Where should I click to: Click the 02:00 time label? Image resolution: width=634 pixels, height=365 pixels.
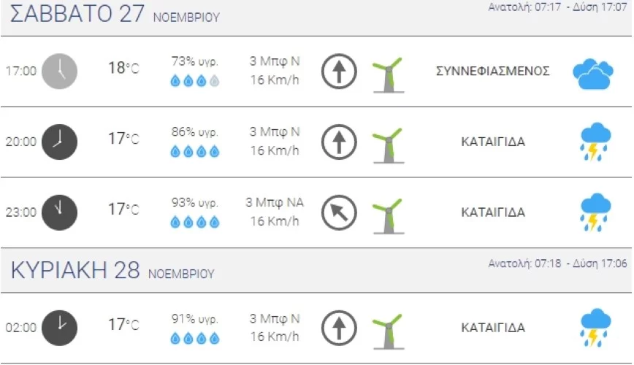point(20,328)
